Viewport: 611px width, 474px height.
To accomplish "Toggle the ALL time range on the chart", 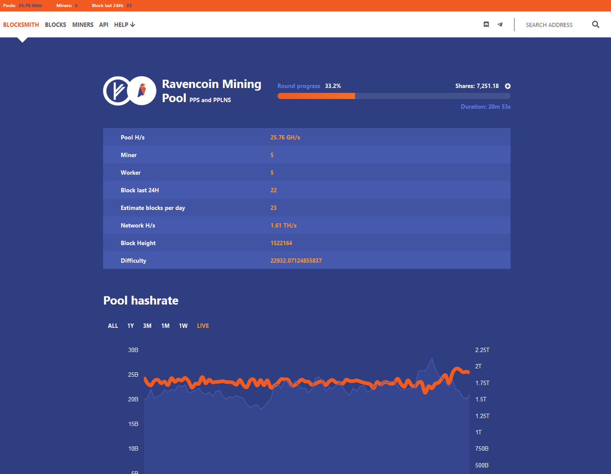I will (x=113, y=325).
